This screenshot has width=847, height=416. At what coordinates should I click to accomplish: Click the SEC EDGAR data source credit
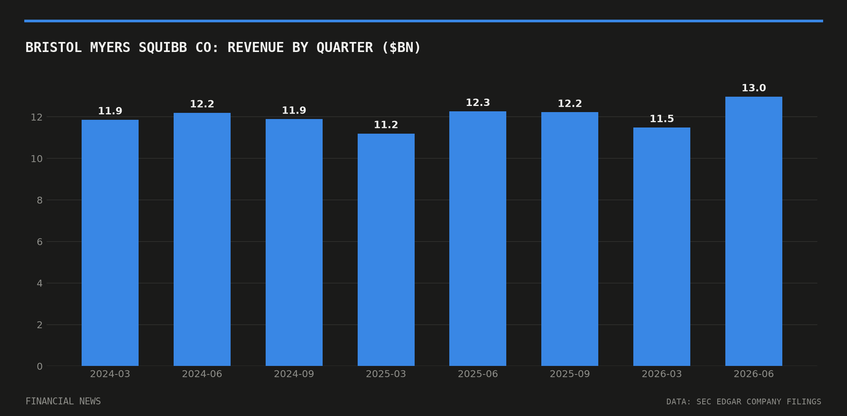(x=744, y=402)
